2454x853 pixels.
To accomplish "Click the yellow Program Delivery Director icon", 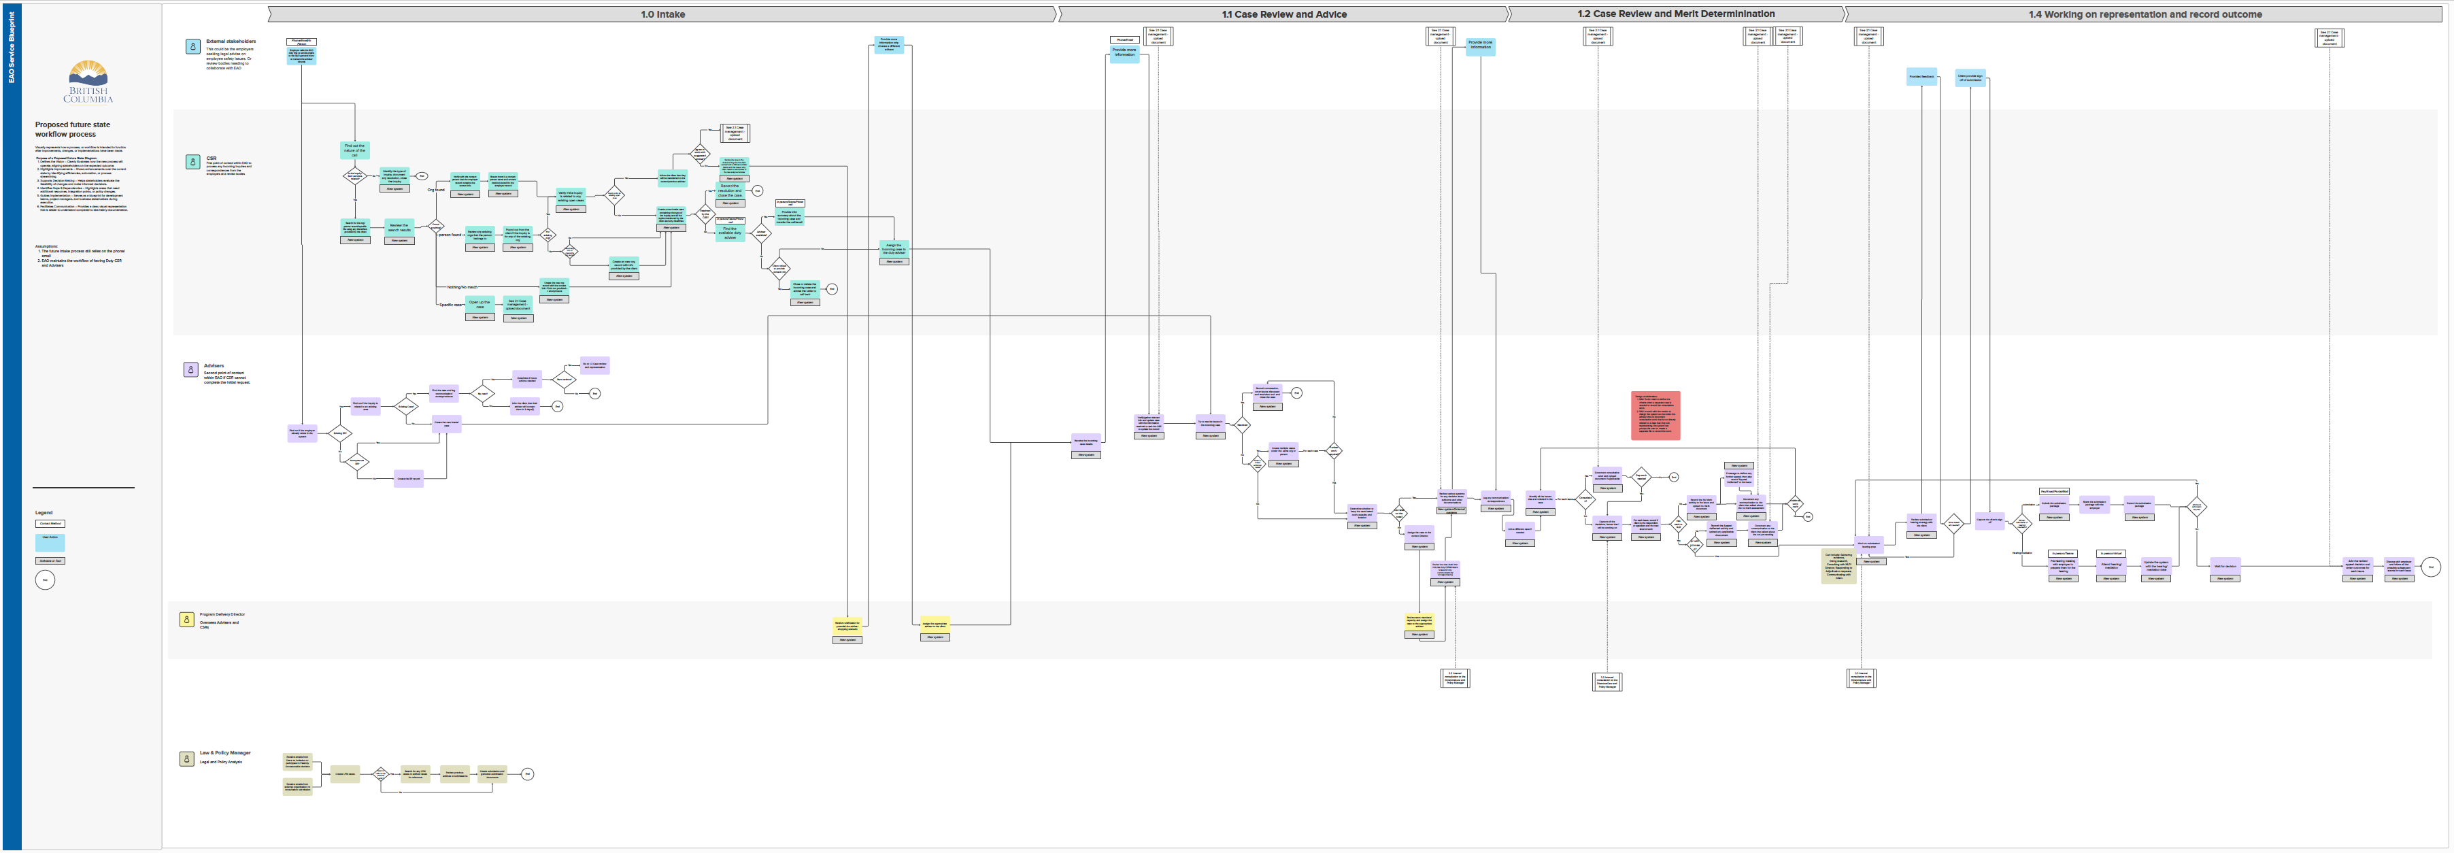I will (x=187, y=620).
